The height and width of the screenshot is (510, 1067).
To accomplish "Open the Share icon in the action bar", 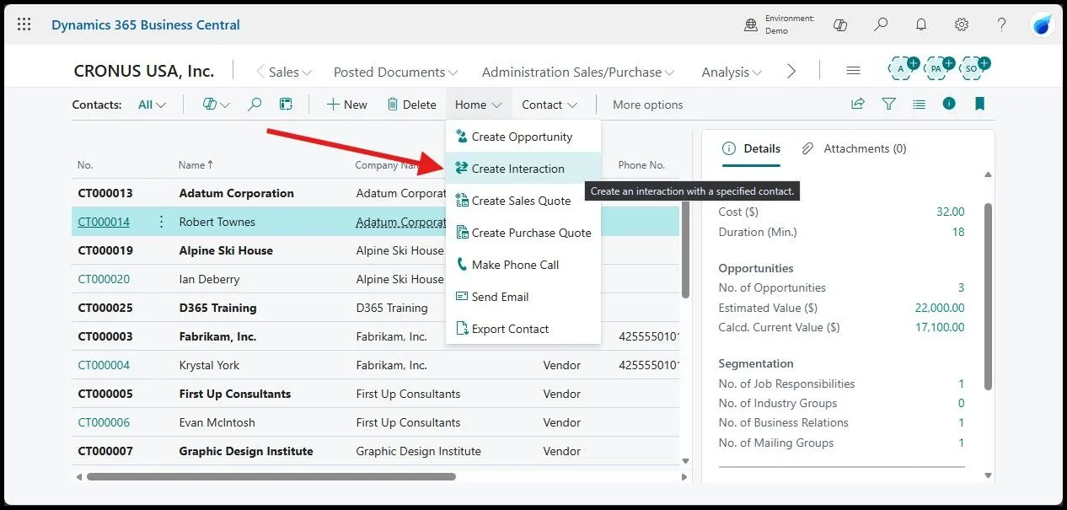I will [858, 104].
